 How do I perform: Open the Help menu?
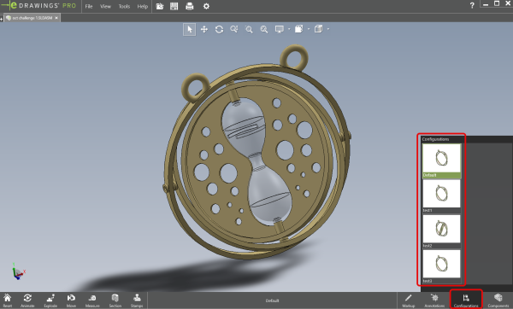[142, 6]
